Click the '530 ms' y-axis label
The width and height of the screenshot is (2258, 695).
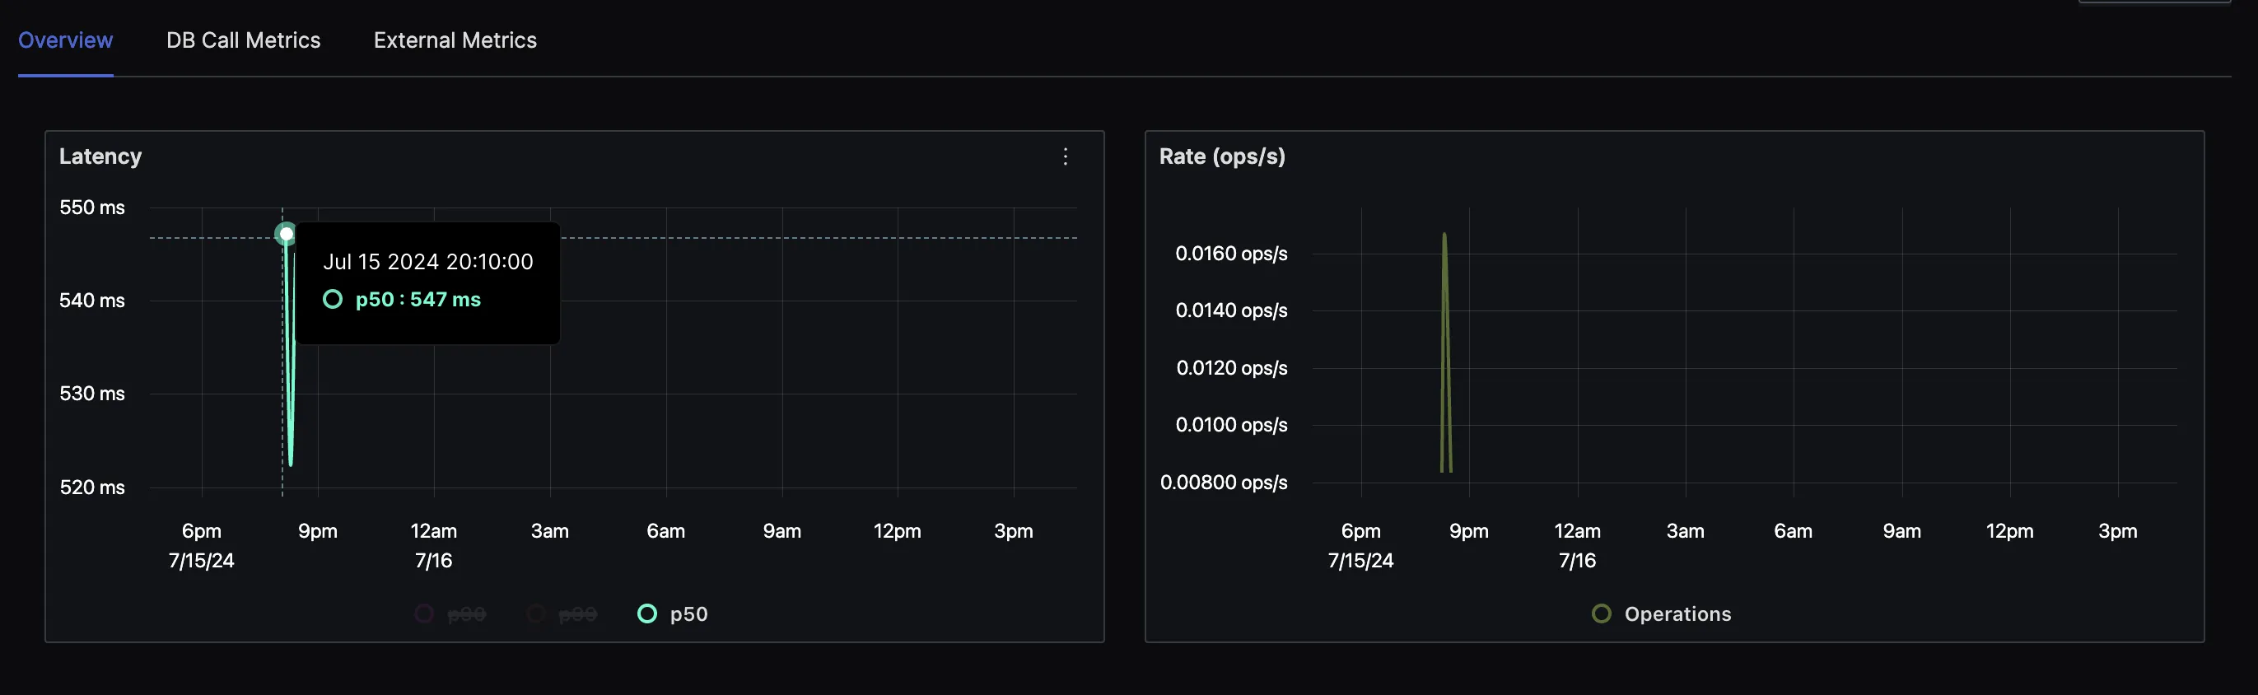(x=92, y=394)
